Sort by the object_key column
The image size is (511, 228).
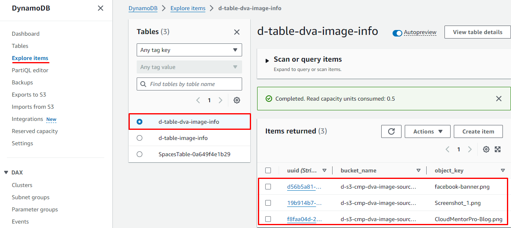click(x=503, y=171)
